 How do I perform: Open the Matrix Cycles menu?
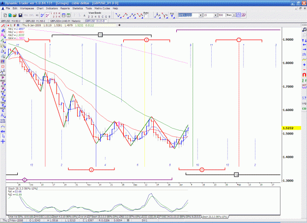click(102, 8)
